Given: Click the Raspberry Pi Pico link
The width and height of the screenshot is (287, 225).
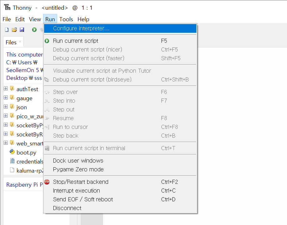Looking at the screenshot, I should point(25,185).
